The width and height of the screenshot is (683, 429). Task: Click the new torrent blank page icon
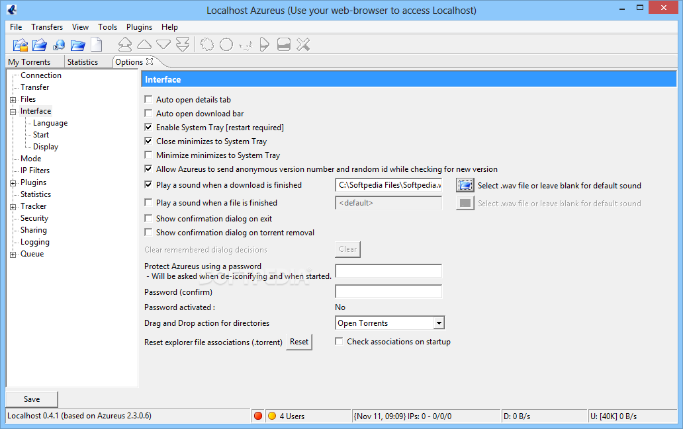point(96,45)
